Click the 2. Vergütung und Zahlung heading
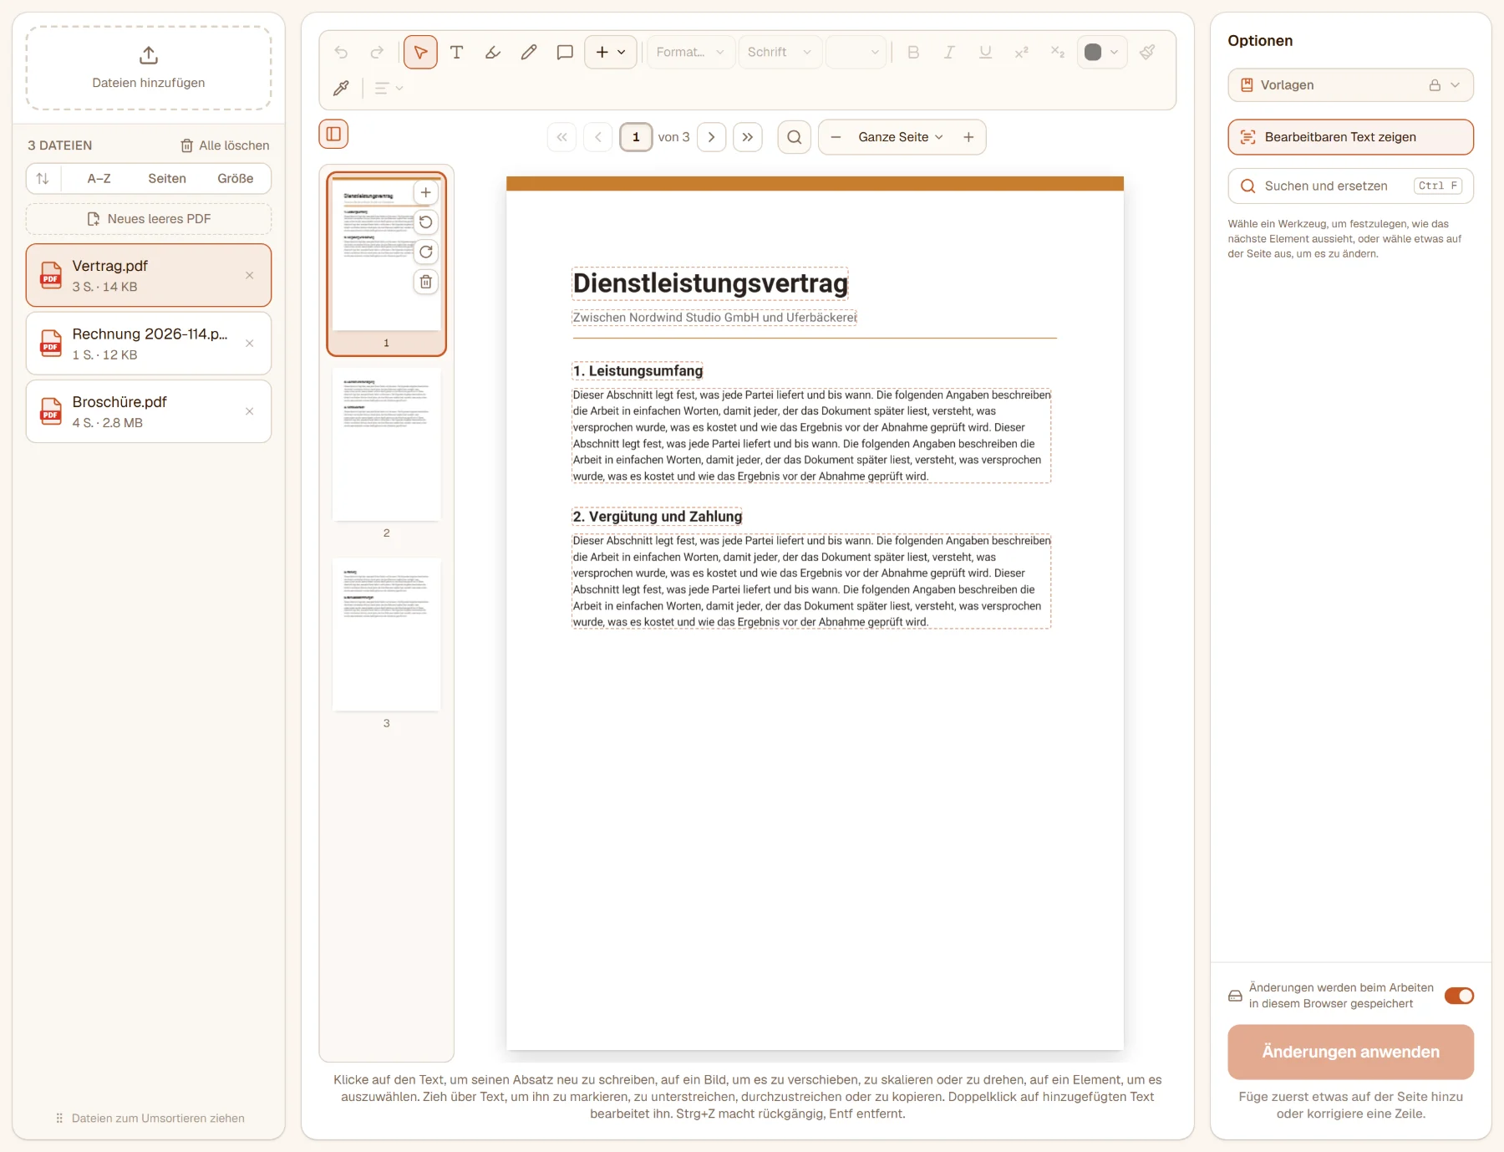 (657, 517)
